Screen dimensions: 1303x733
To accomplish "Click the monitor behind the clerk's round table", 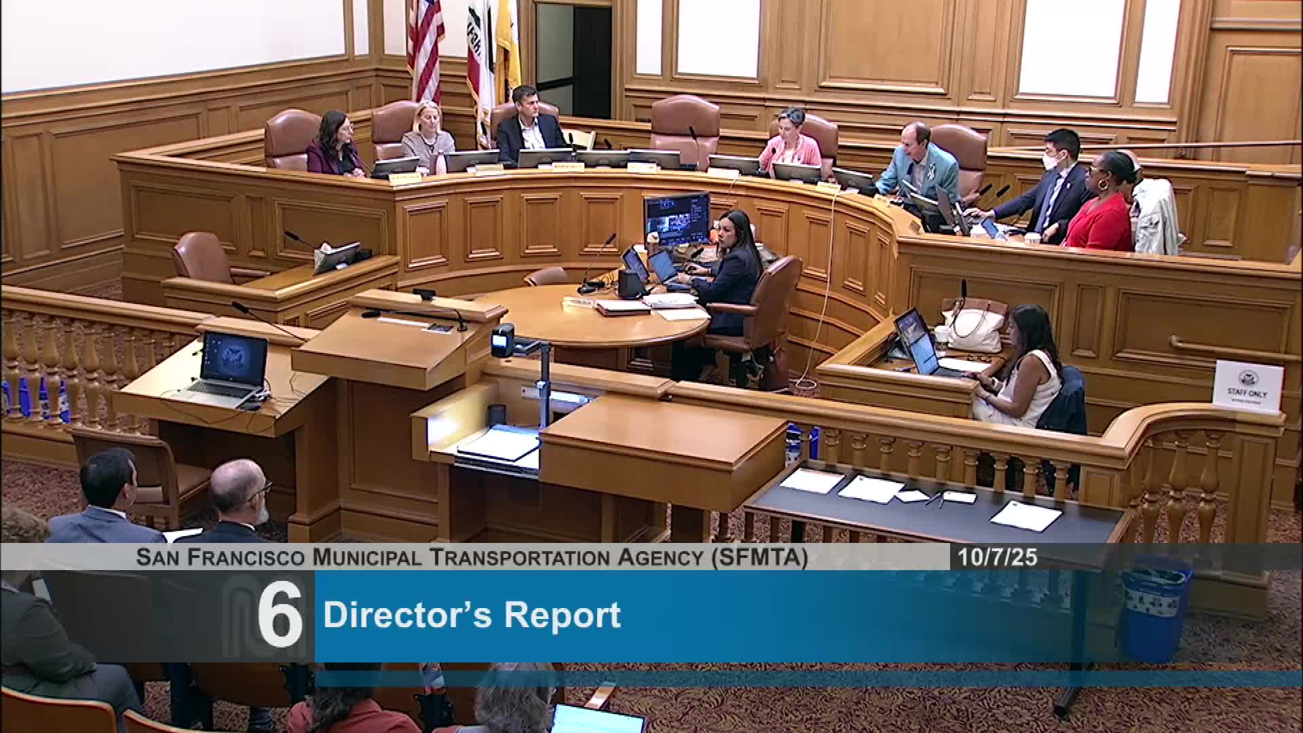I will (x=677, y=219).
